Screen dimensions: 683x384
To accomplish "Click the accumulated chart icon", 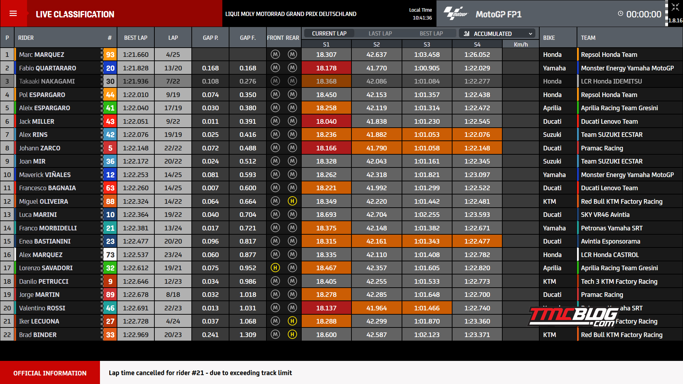I will [467, 33].
